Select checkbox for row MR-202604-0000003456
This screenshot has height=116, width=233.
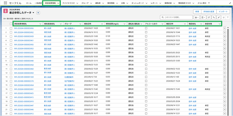(11, 28)
